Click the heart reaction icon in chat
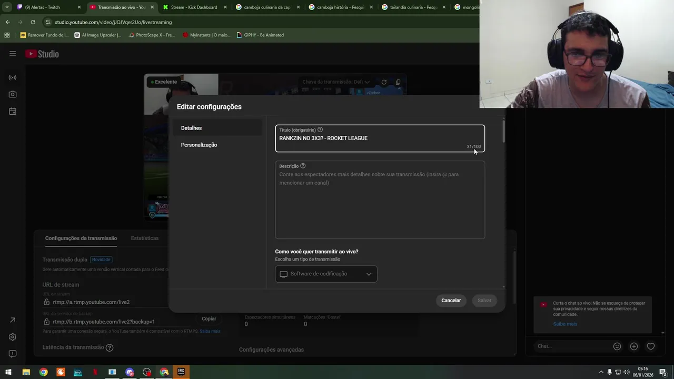The height and width of the screenshot is (379, 674). (x=651, y=346)
